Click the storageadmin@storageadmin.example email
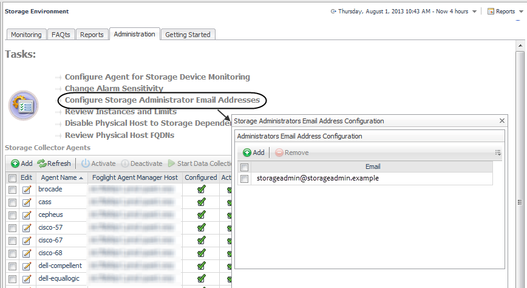Viewport: 527px width, 288px height. [318, 178]
